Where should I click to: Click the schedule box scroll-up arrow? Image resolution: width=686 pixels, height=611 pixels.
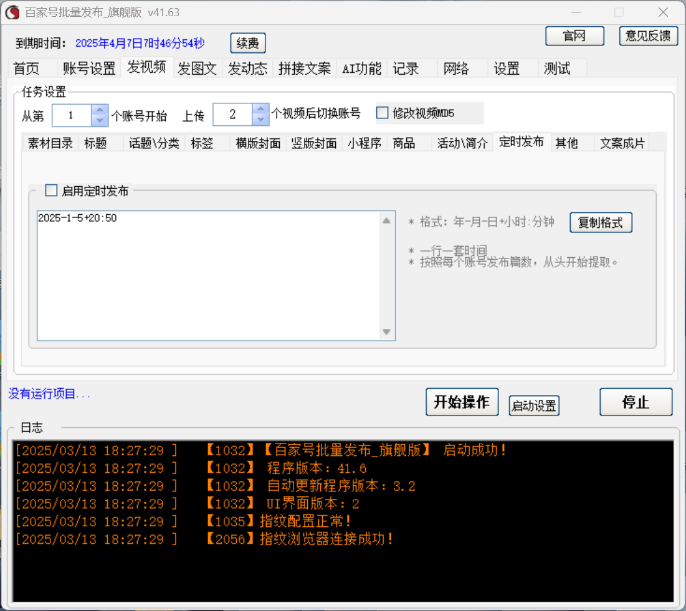pyautogui.click(x=386, y=220)
